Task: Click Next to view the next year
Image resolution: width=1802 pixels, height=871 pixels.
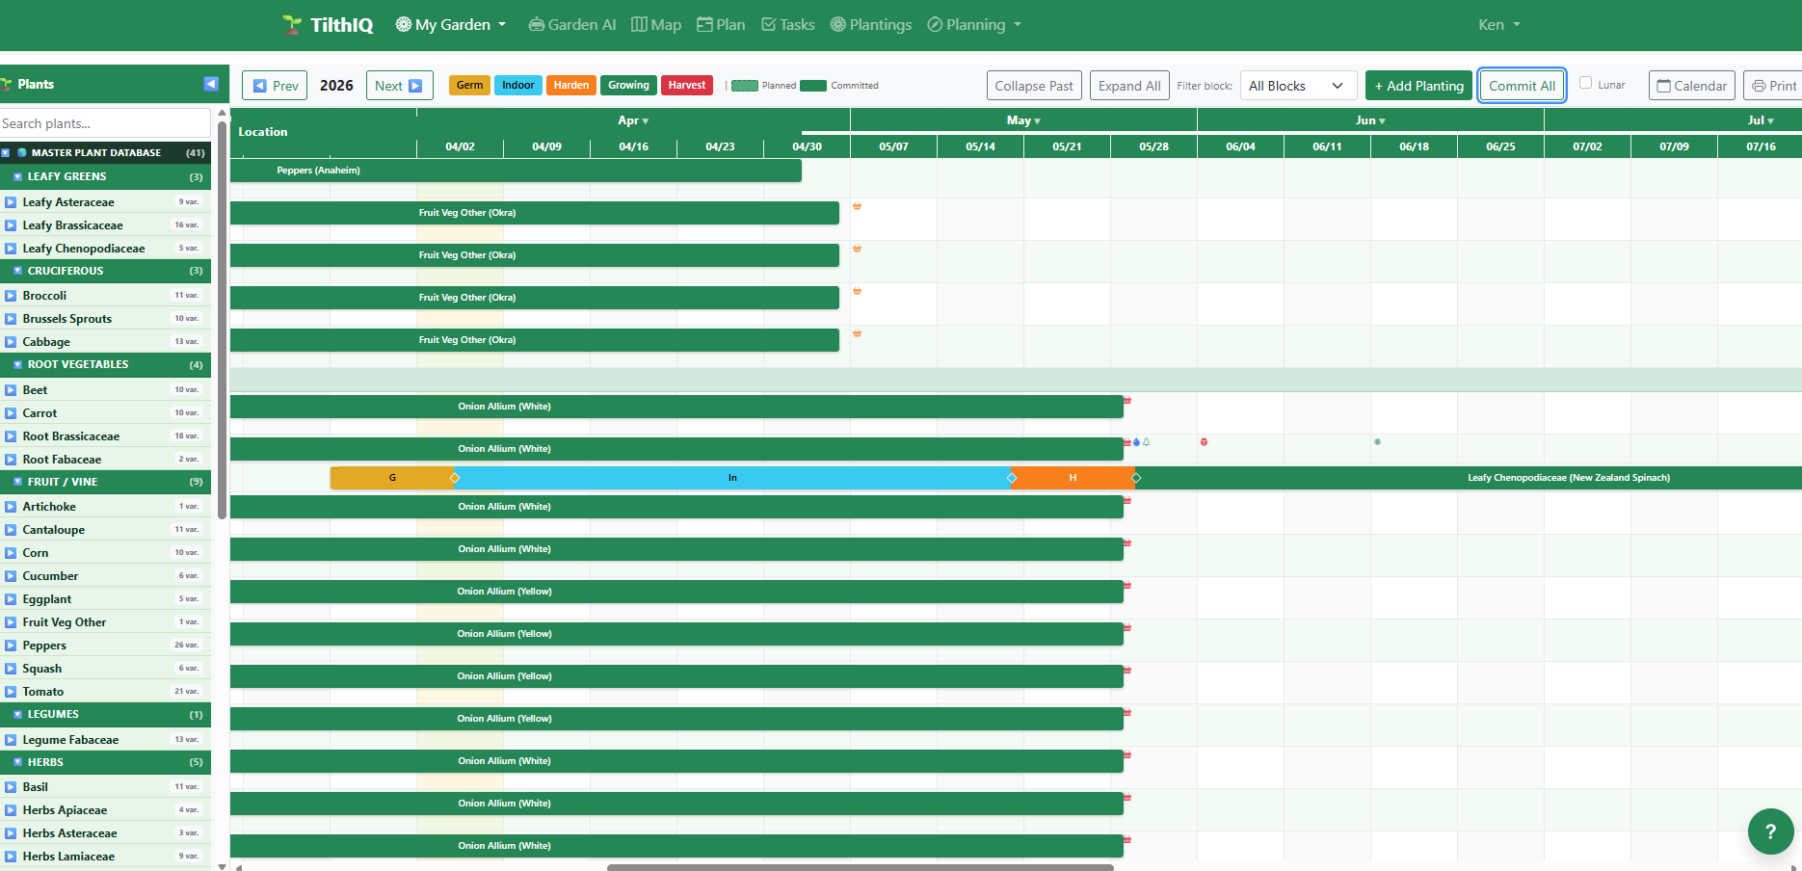Action: tap(399, 86)
